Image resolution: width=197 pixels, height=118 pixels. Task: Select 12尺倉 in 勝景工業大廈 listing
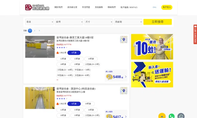coord(63,59)
